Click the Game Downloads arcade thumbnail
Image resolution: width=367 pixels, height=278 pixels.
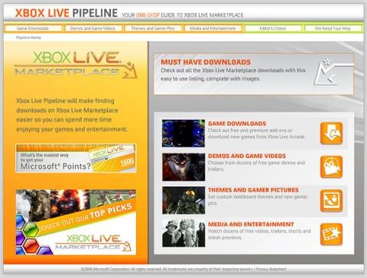pos(183,133)
